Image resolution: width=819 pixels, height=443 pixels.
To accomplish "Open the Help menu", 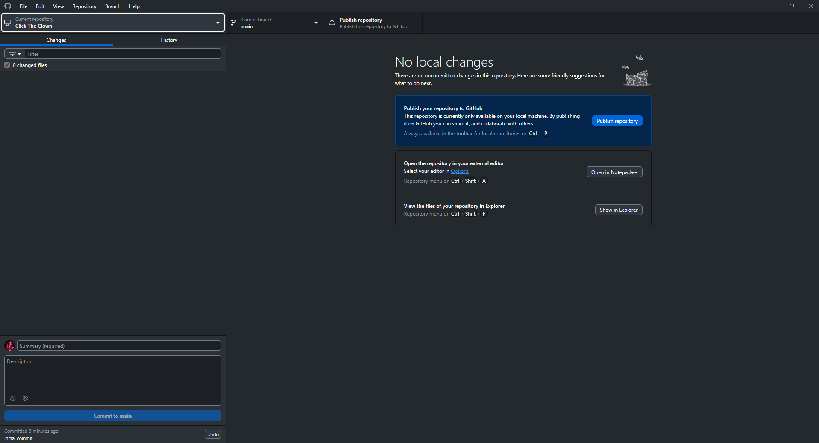I will point(134,6).
